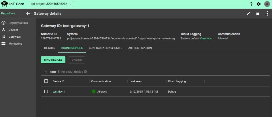Click the Bind Devices button
272x117 pixels.
(x=53, y=60)
